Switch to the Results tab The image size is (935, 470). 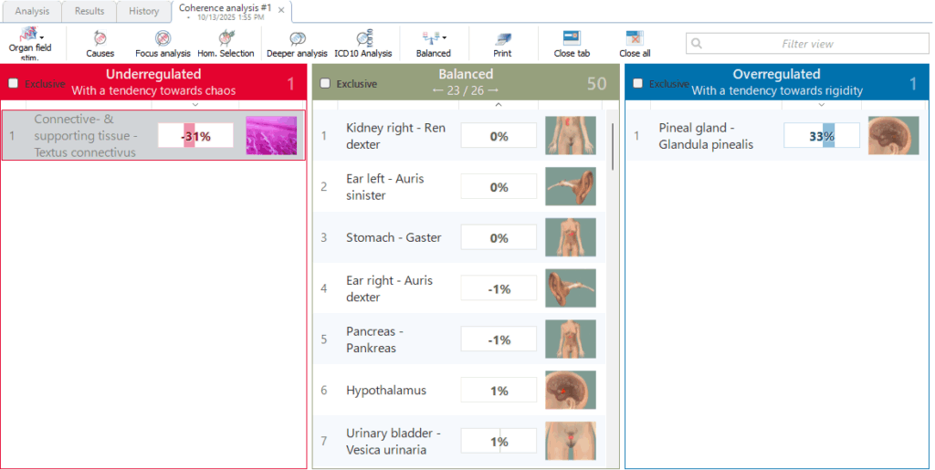pyautogui.click(x=89, y=11)
